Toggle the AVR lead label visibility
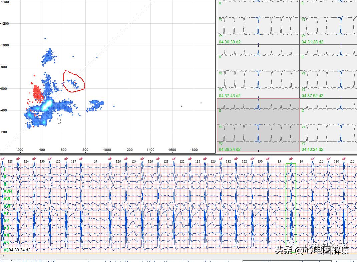The image size is (357, 262). point(7,191)
